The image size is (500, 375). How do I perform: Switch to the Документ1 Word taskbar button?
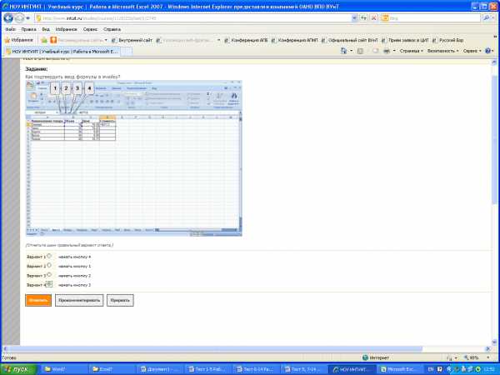tap(159, 369)
